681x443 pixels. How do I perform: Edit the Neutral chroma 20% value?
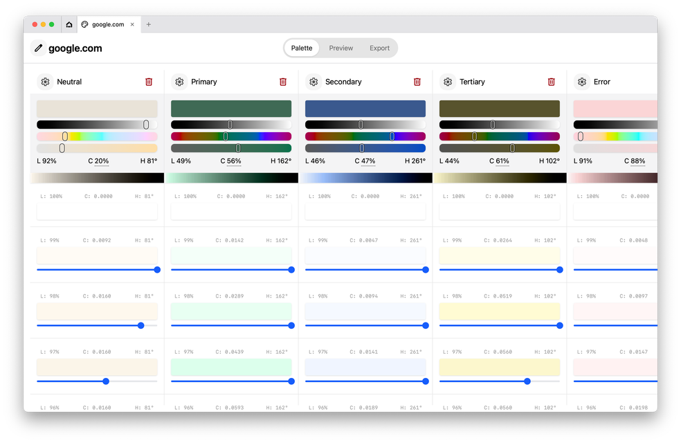[x=101, y=161]
